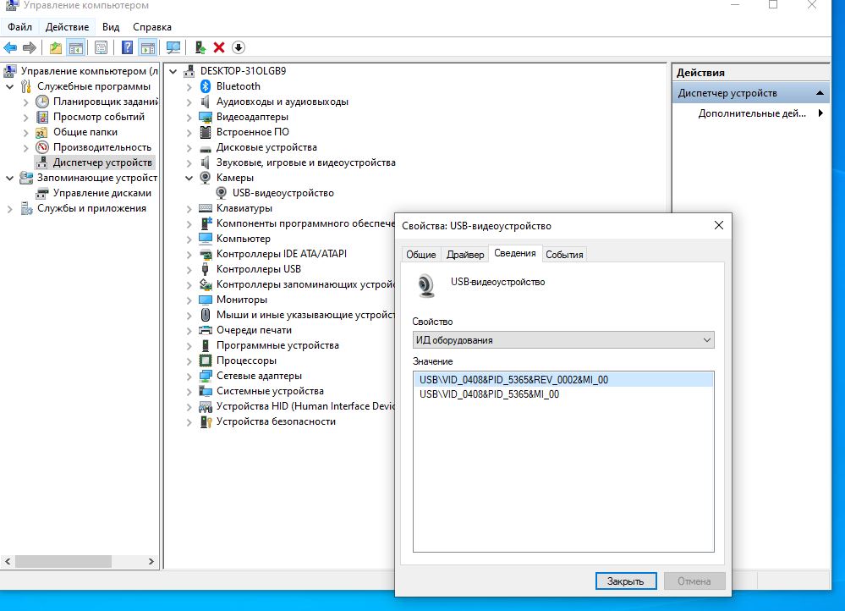Open Help with the blue question mark icon

[x=126, y=47]
